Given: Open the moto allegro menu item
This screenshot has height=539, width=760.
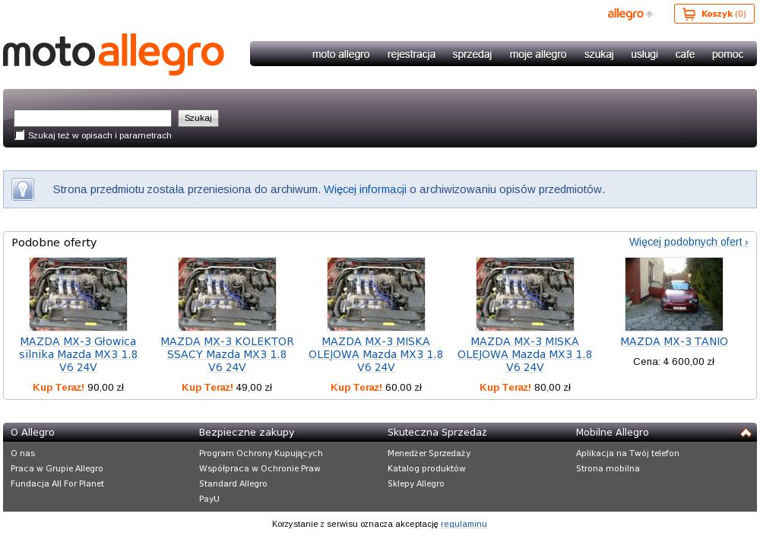Looking at the screenshot, I should pos(340,54).
